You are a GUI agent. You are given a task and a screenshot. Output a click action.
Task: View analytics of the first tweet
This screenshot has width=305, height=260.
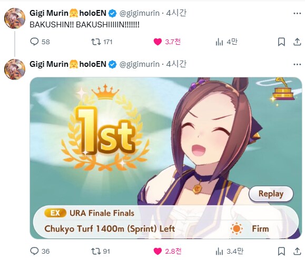click(226, 42)
